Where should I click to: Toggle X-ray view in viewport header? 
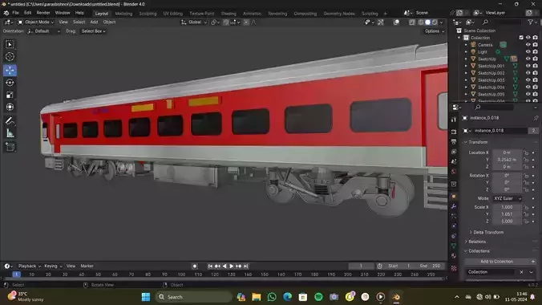coord(412,22)
